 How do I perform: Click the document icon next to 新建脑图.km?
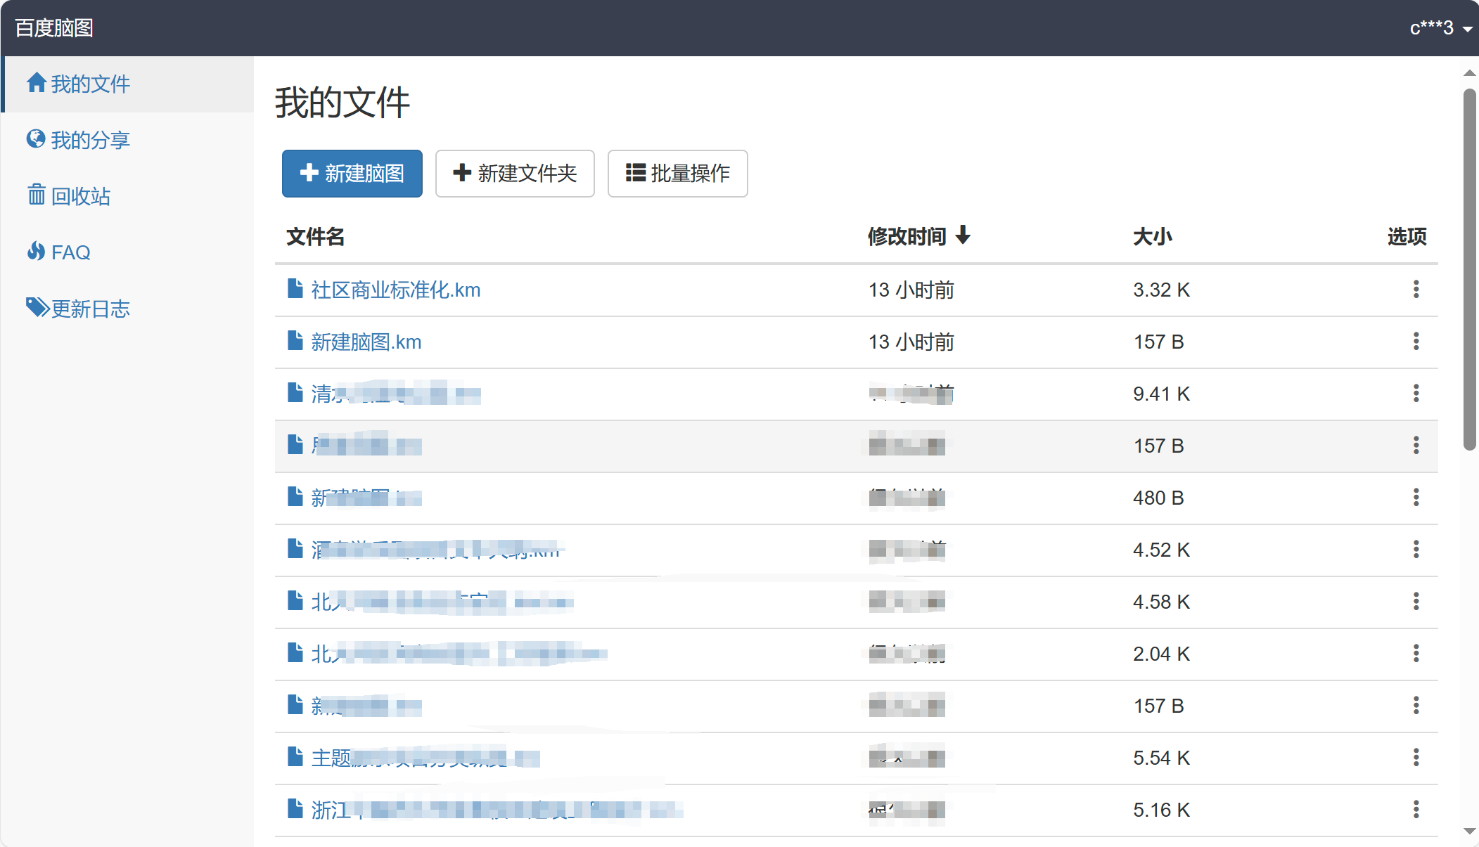(x=295, y=341)
